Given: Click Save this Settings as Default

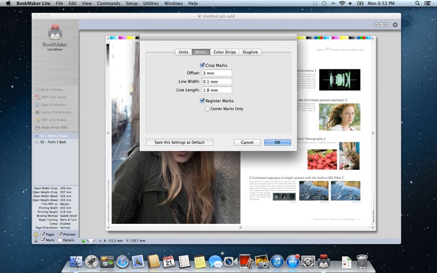Looking at the screenshot, I should click(x=180, y=143).
